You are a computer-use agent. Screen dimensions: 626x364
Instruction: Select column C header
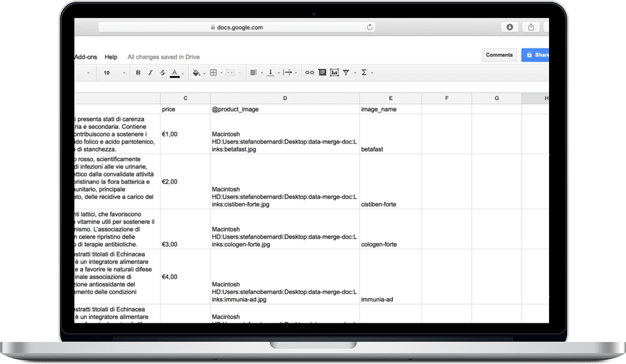tap(185, 98)
